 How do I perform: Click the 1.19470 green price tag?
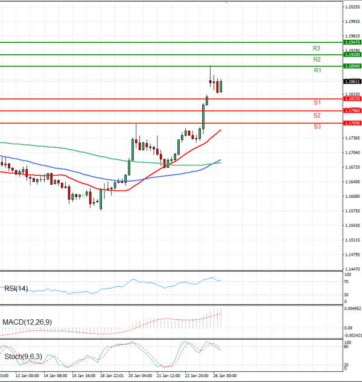[x=352, y=42]
